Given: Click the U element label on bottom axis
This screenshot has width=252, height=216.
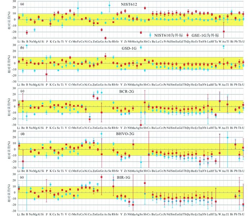Looking at the screenshot, I should (x=243, y=214).
